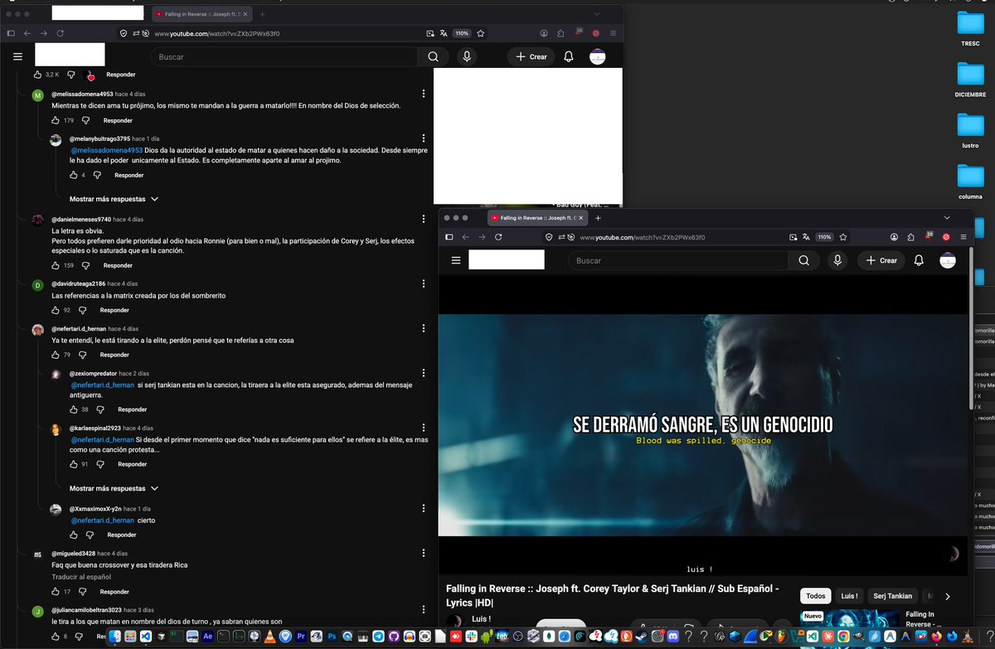Open notifications bell in back YouTube window

coord(569,56)
